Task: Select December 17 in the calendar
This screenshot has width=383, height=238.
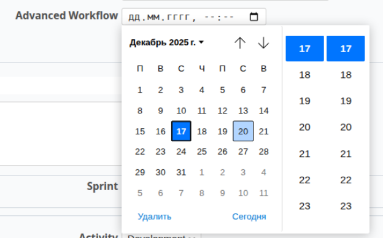Action: (181, 131)
